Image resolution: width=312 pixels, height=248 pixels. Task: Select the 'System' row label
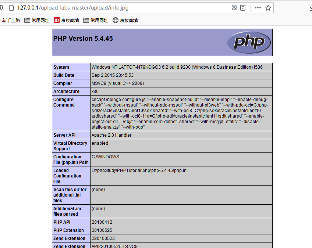tap(61, 67)
